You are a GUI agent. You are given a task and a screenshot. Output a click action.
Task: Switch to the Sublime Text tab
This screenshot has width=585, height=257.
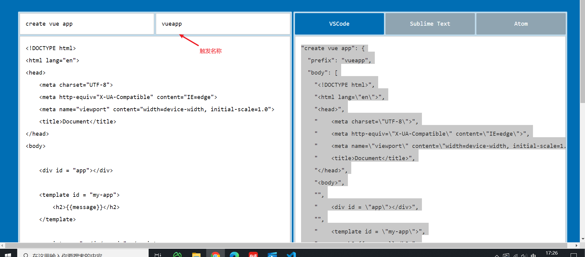[430, 24]
